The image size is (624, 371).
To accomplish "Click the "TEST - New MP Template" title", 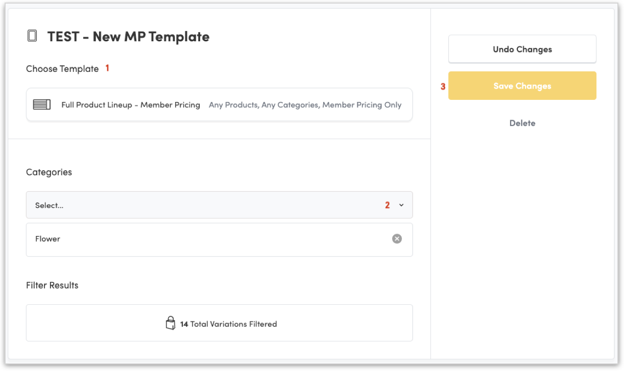I will click(128, 37).
